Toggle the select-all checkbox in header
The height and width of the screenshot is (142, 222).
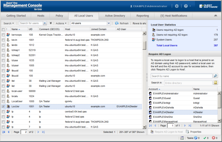(3, 29)
